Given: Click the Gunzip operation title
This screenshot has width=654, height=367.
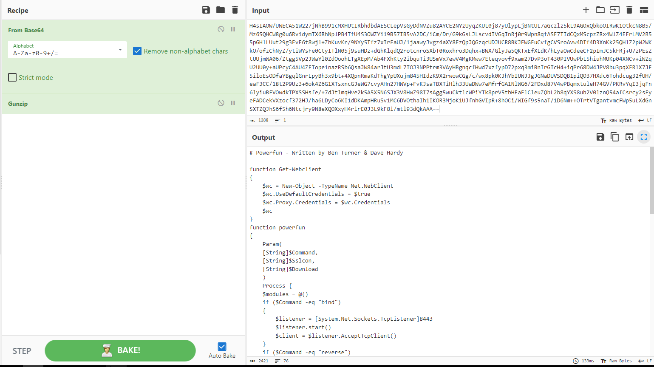Looking at the screenshot, I should coord(18,104).
